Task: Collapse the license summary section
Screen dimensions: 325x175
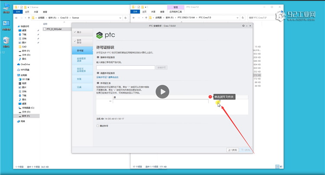Action: (x=98, y=83)
